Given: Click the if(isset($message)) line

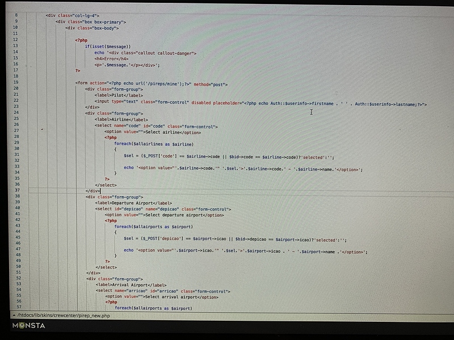Looking at the screenshot, I should [108, 46].
